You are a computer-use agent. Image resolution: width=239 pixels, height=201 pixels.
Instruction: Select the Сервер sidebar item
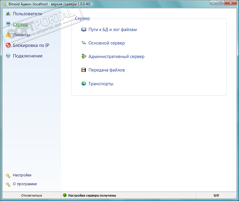[21, 24]
